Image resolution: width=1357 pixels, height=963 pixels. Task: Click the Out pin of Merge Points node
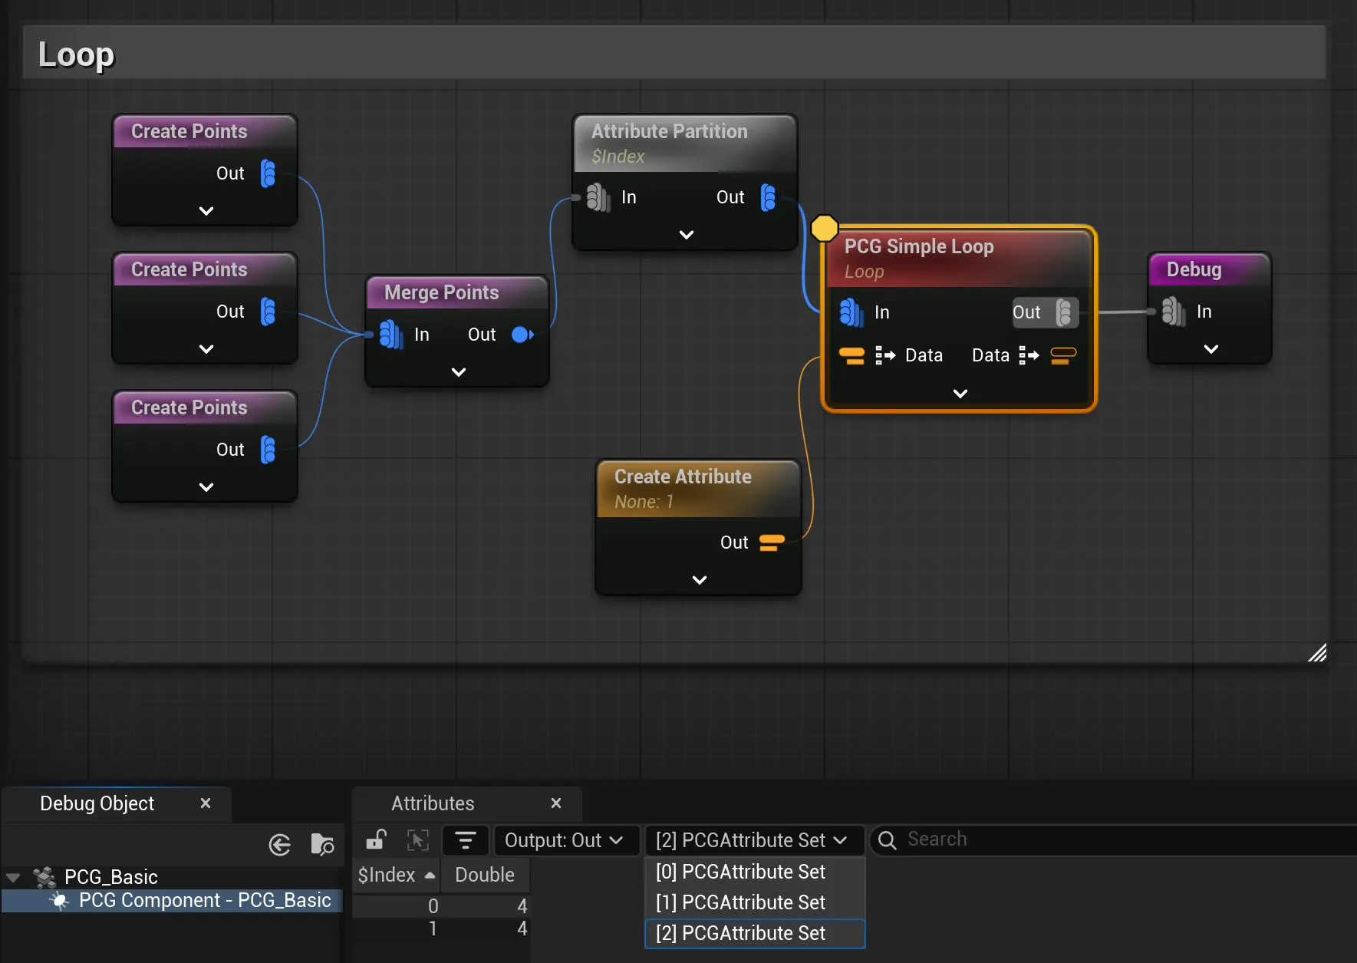pyautogui.click(x=522, y=335)
